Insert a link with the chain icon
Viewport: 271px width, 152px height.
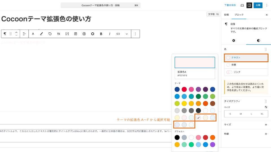(x=118, y=34)
